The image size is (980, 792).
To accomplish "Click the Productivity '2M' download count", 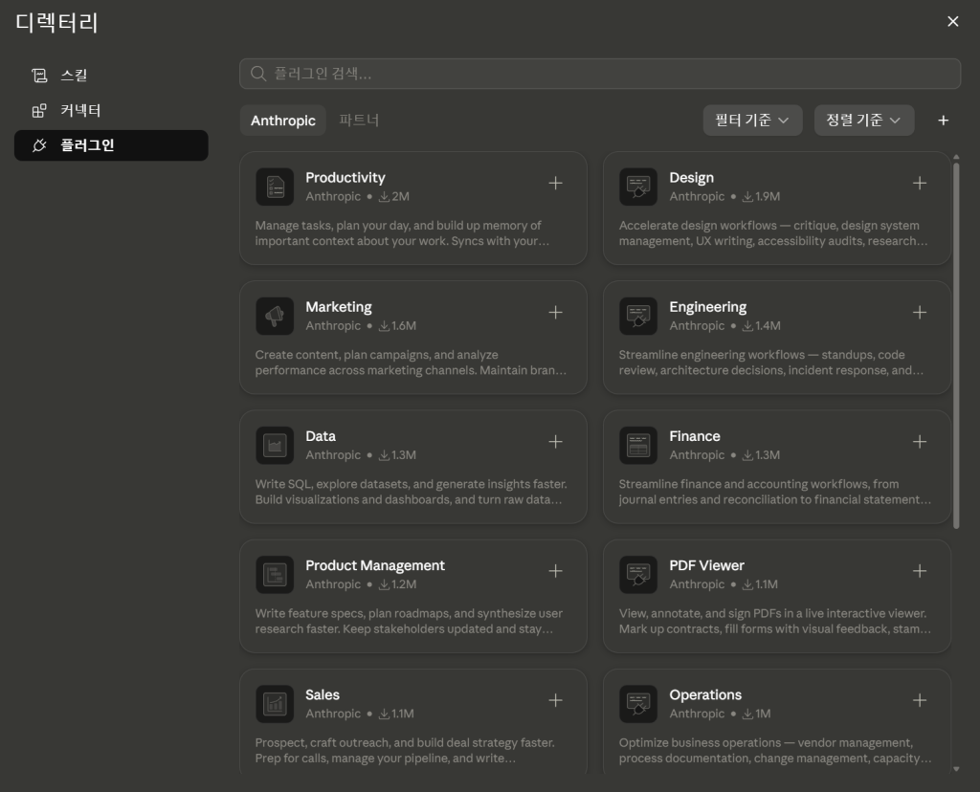I will pyautogui.click(x=394, y=196).
